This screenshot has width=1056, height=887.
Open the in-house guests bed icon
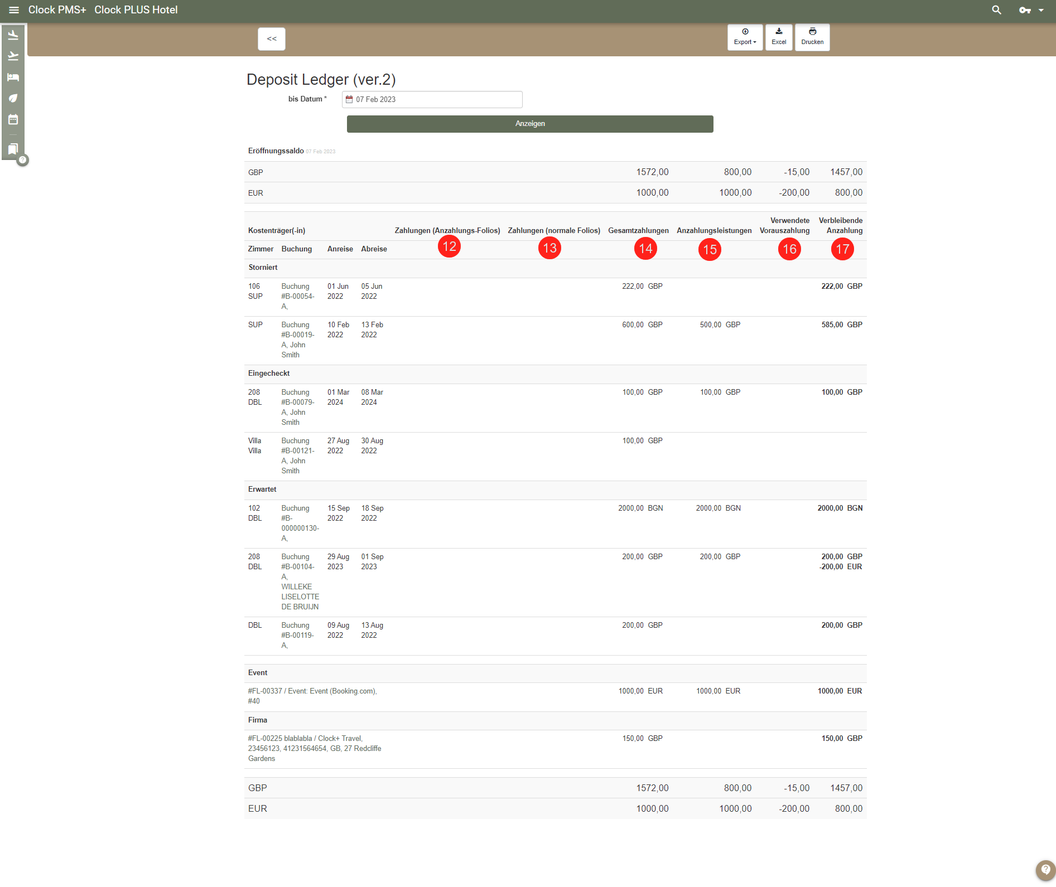[13, 77]
